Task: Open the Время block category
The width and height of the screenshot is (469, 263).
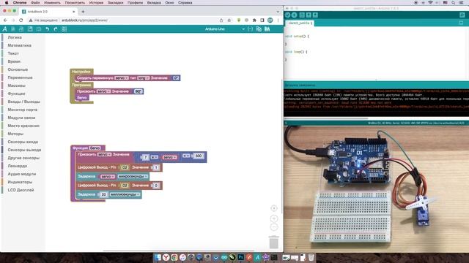Action: (x=14, y=61)
